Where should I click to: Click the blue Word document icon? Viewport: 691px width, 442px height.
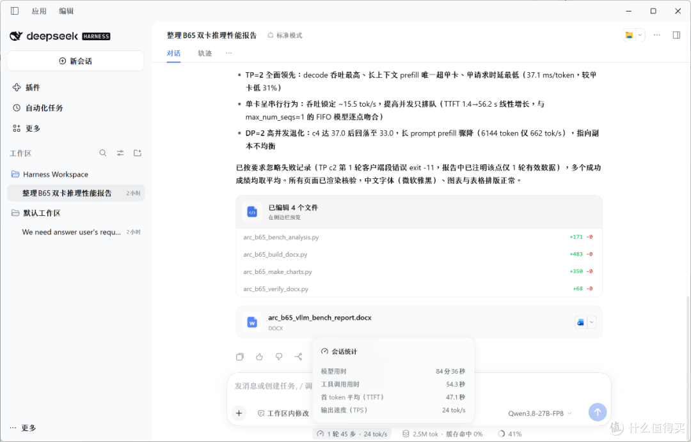[x=252, y=323]
